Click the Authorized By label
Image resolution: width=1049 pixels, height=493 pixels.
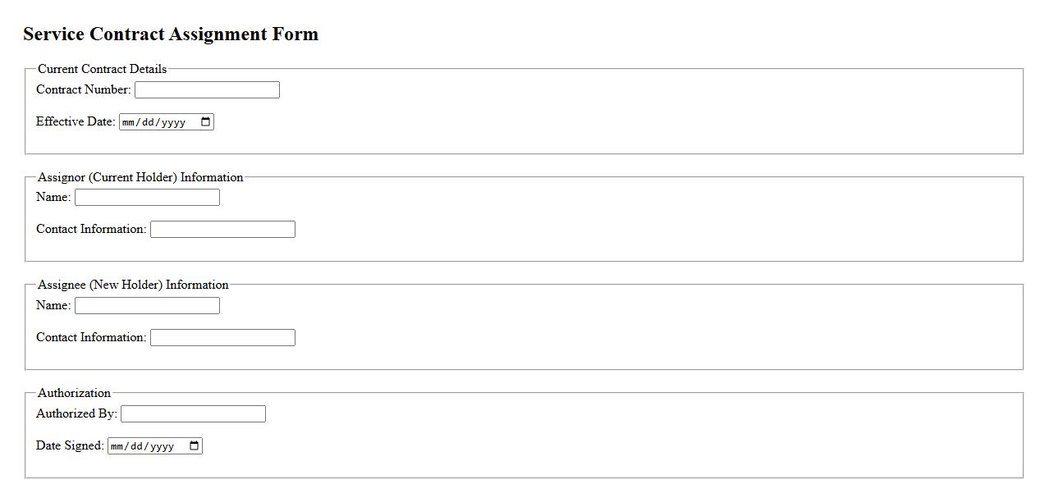pyautogui.click(x=76, y=413)
